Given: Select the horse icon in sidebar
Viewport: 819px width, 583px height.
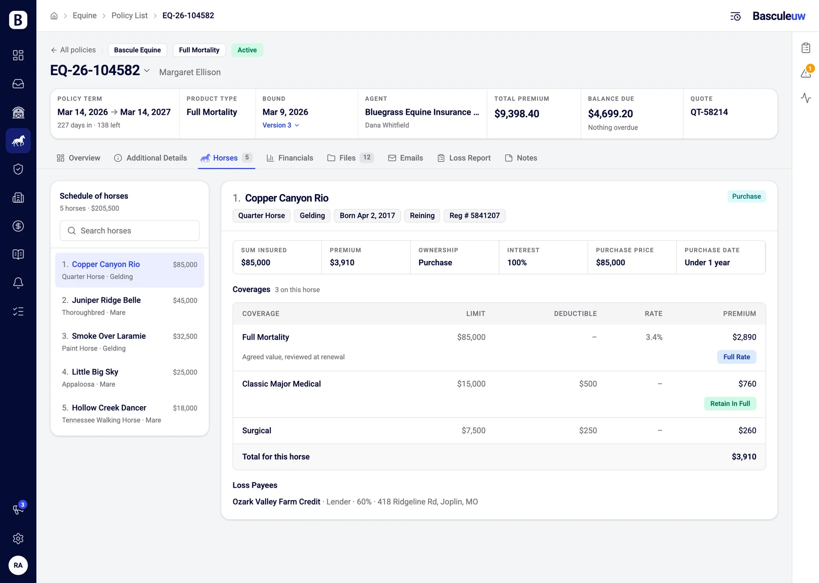Looking at the screenshot, I should (x=18, y=141).
